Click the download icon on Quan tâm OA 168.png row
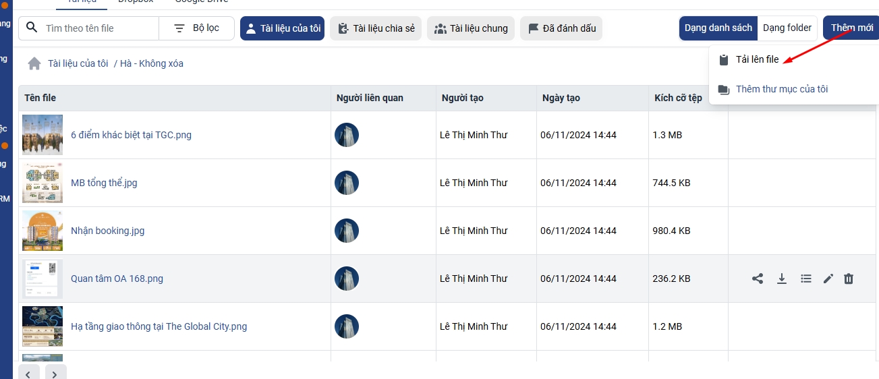Viewport: 879px width, 379px height. pyautogui.click(x=782, y=279)
